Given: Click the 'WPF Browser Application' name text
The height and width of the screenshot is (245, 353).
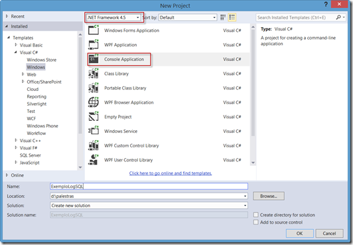Looking at the screenshot, I should 129,102.
